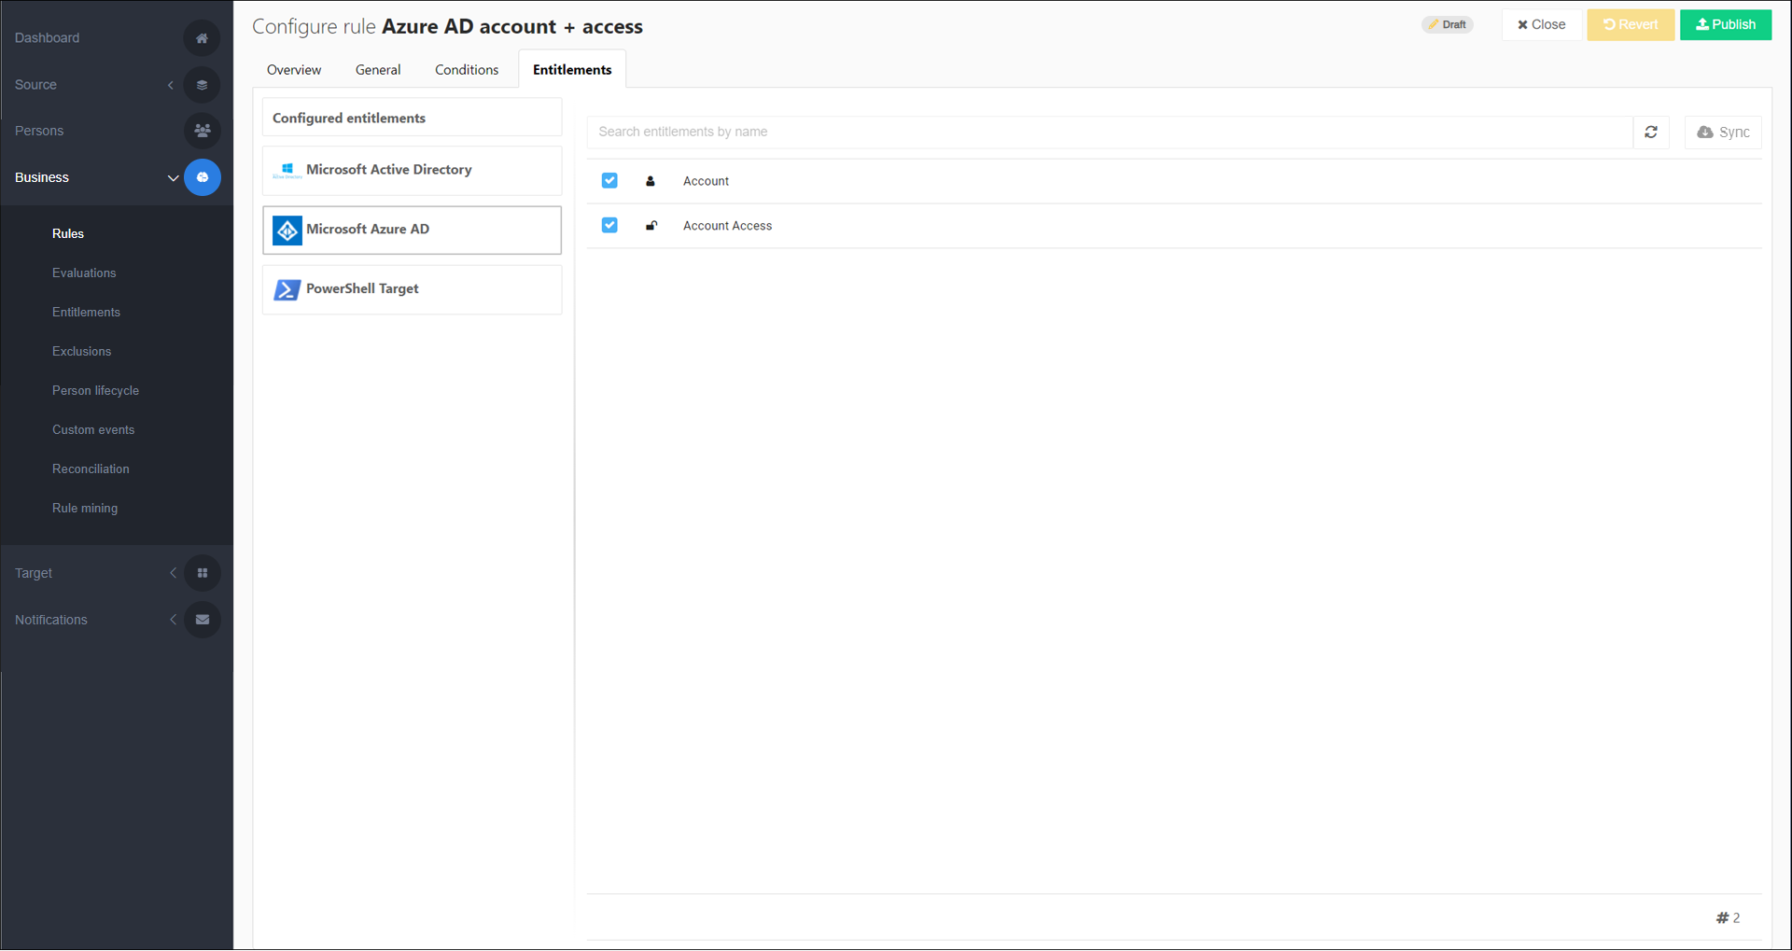Select the Entitlements tab

point(572,70)
